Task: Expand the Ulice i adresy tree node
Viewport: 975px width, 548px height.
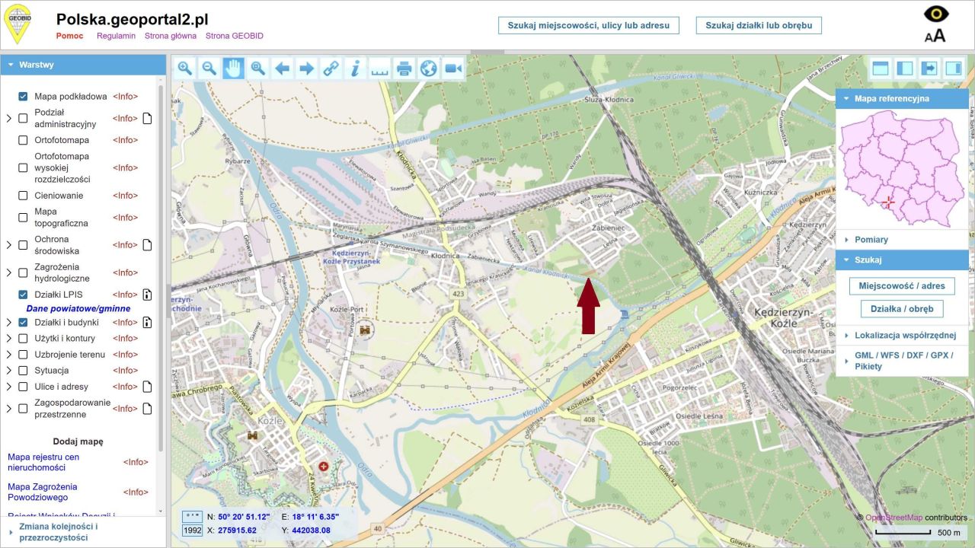Action: click(9, 387)
